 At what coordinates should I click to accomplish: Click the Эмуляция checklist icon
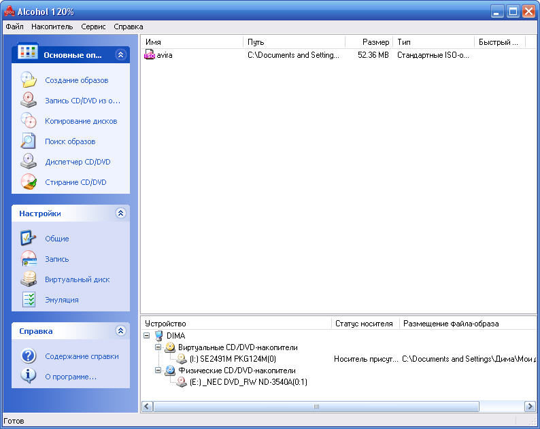[x=29, y=300]
